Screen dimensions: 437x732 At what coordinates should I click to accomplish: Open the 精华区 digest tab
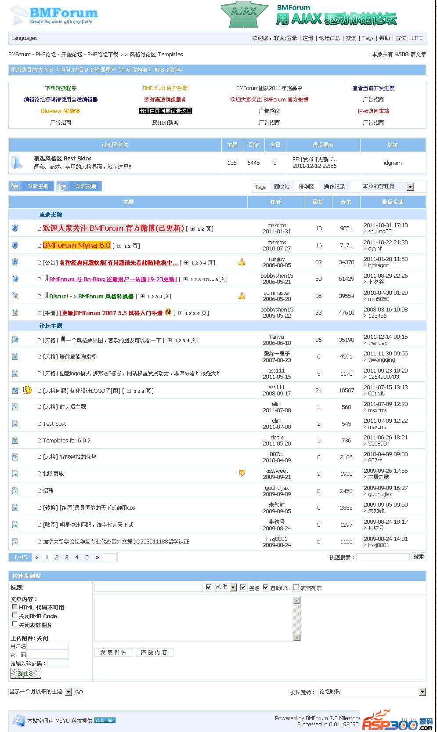pos(306,187)
